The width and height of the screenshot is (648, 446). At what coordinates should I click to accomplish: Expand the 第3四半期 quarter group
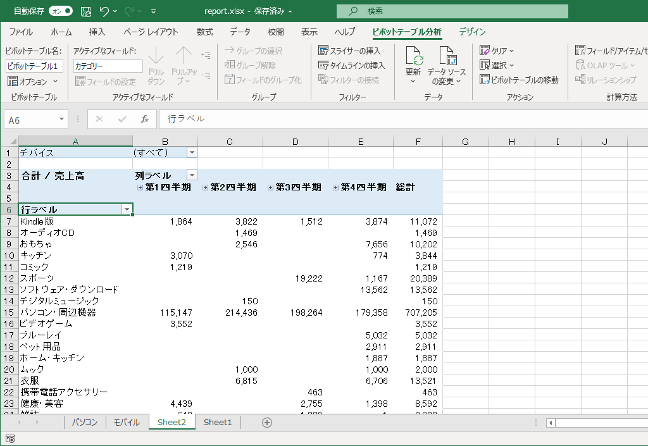[x=271, y=187]
